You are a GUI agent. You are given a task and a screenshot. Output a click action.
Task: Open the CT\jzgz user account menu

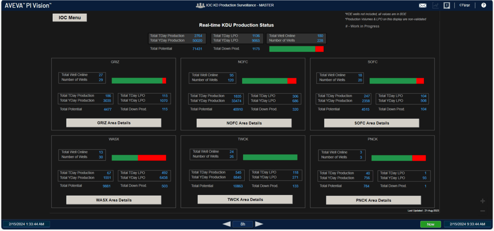(464, 5)
